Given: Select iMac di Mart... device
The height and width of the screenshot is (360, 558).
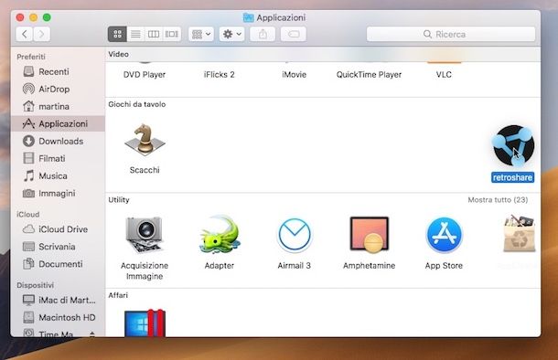Looking at the screenshot, I should point(58,300).
